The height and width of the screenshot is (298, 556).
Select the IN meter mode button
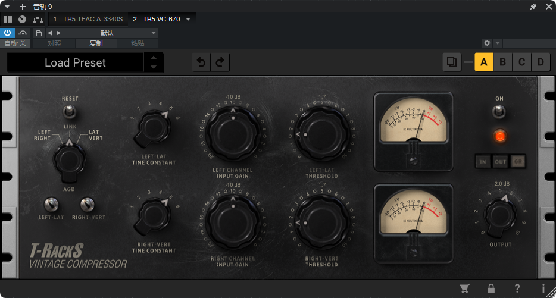click(483, 162)
